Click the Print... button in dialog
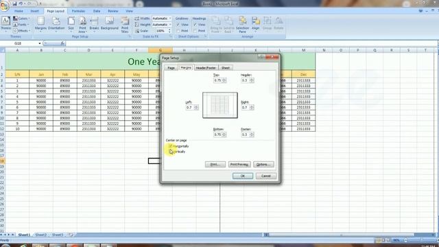 coord(215,165)
